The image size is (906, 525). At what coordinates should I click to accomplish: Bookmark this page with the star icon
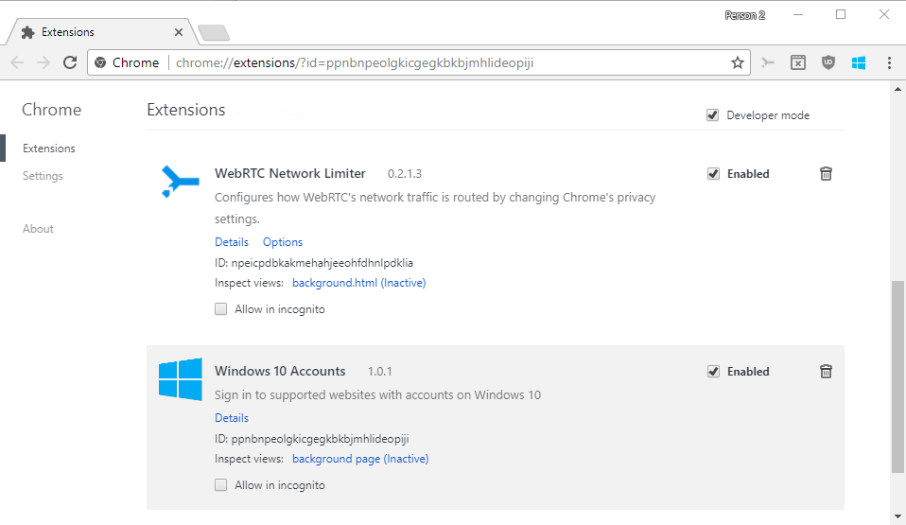click(x=738, y=62)
